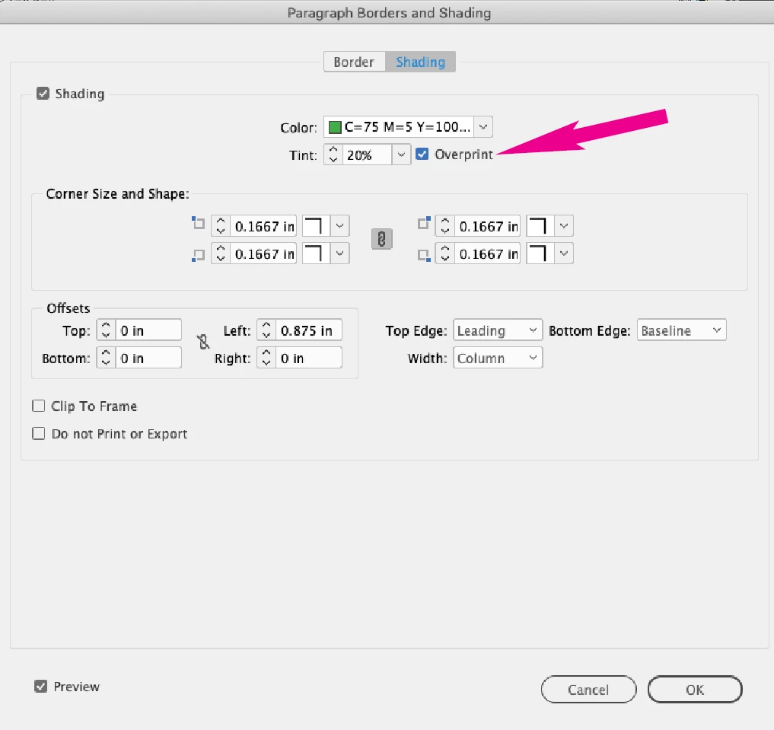Click the top-right corner indicator icon
Image resolution: width=774 pixels, height=730 pixels.
tap(424, 223)
